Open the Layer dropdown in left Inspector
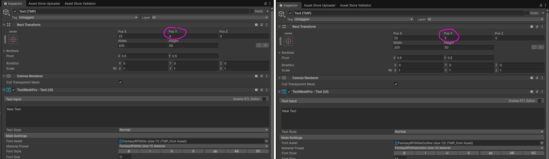 (210, 17)
